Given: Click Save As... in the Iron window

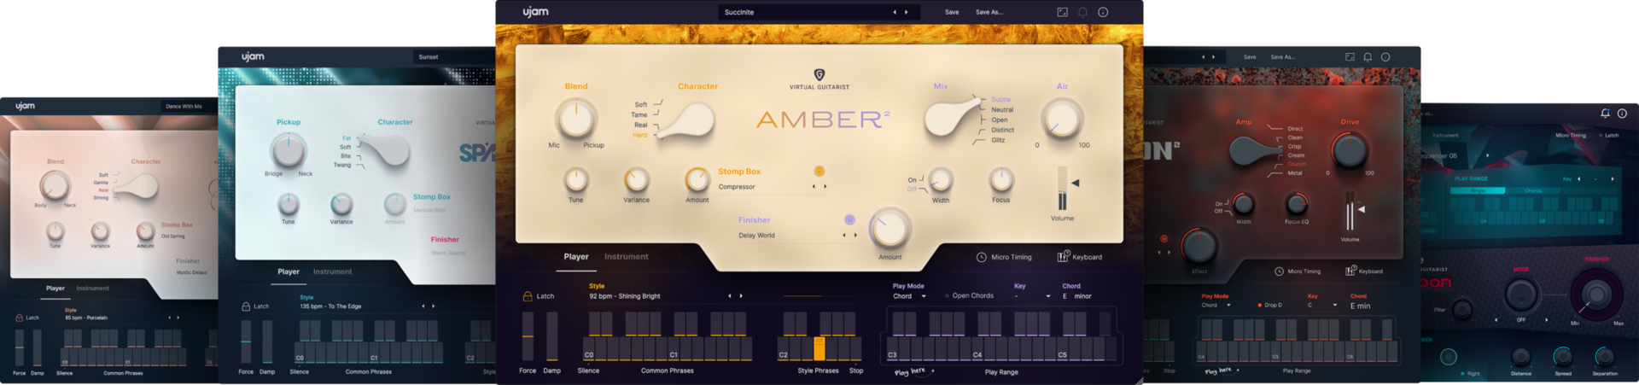Looking at the screenshot, I should pyautogui.click(x=1282, y=57).
